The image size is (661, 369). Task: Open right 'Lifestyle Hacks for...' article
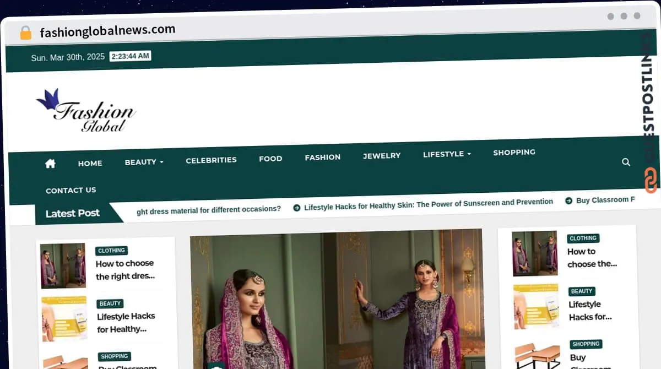point(591,311)
